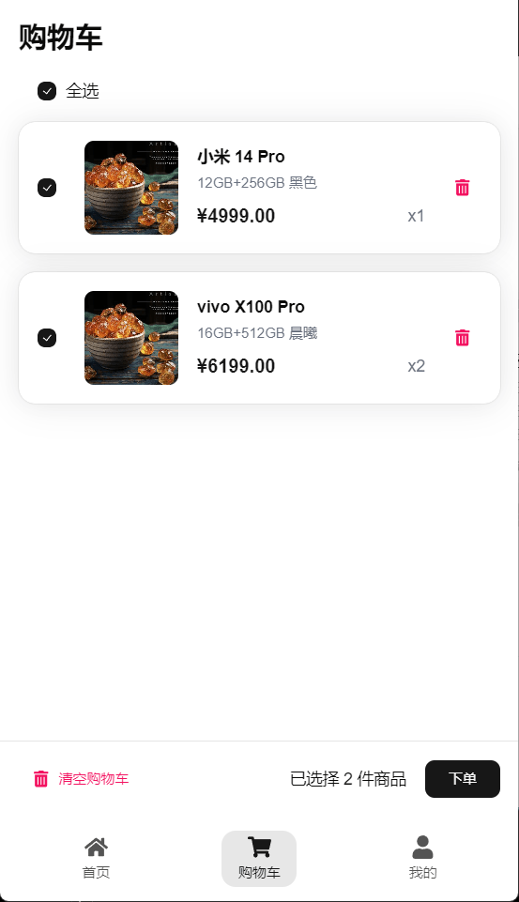Uncheck the 小米 14 Pro item checkbox

[x=47, y=188]
